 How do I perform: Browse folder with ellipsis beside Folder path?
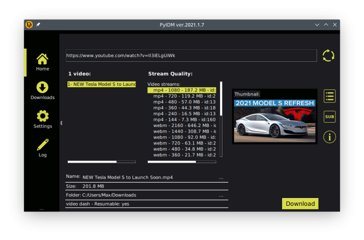(221, 196)
